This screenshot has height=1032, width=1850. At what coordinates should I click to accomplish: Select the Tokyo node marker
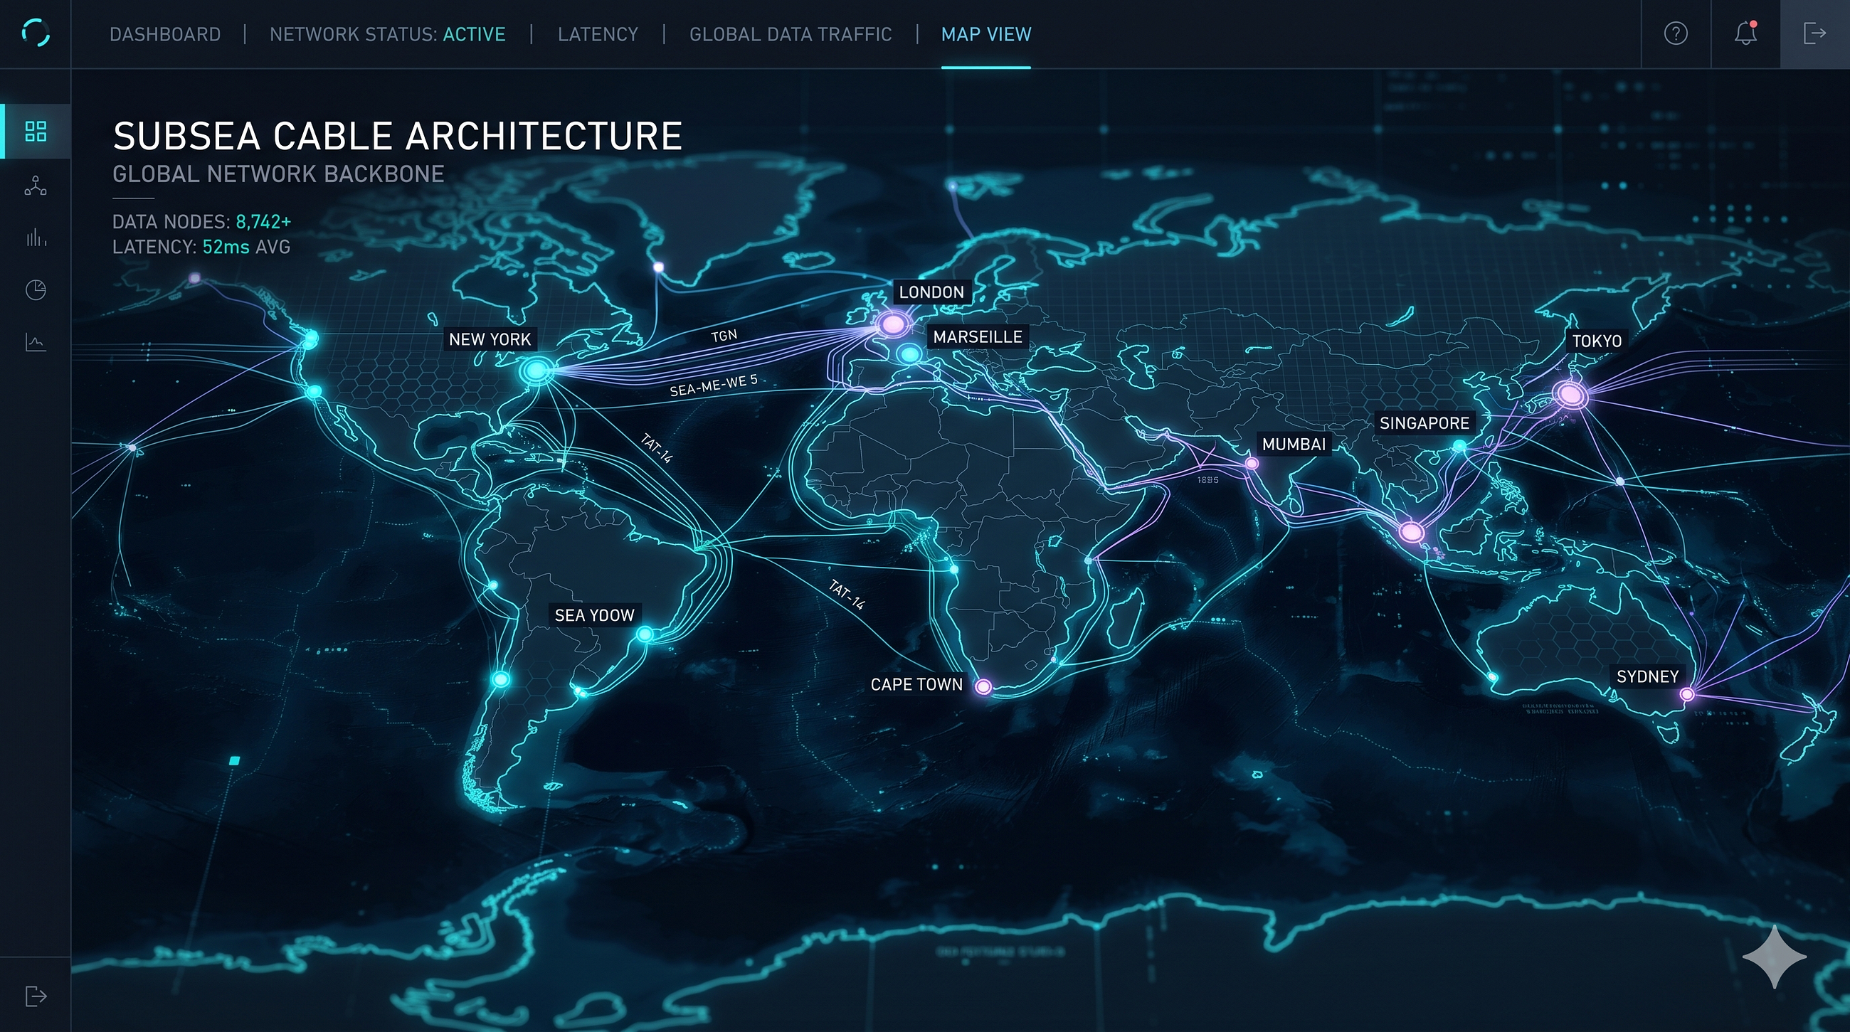(x=1570, y=394)
